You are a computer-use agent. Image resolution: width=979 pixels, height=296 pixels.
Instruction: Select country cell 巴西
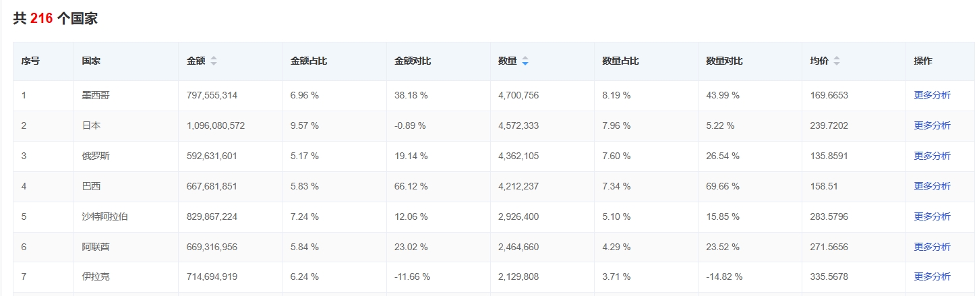click(x=91, y=186)
